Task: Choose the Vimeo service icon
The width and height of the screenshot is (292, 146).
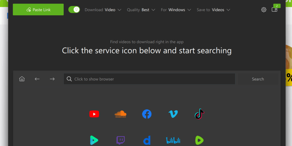Action: (173, 114)
